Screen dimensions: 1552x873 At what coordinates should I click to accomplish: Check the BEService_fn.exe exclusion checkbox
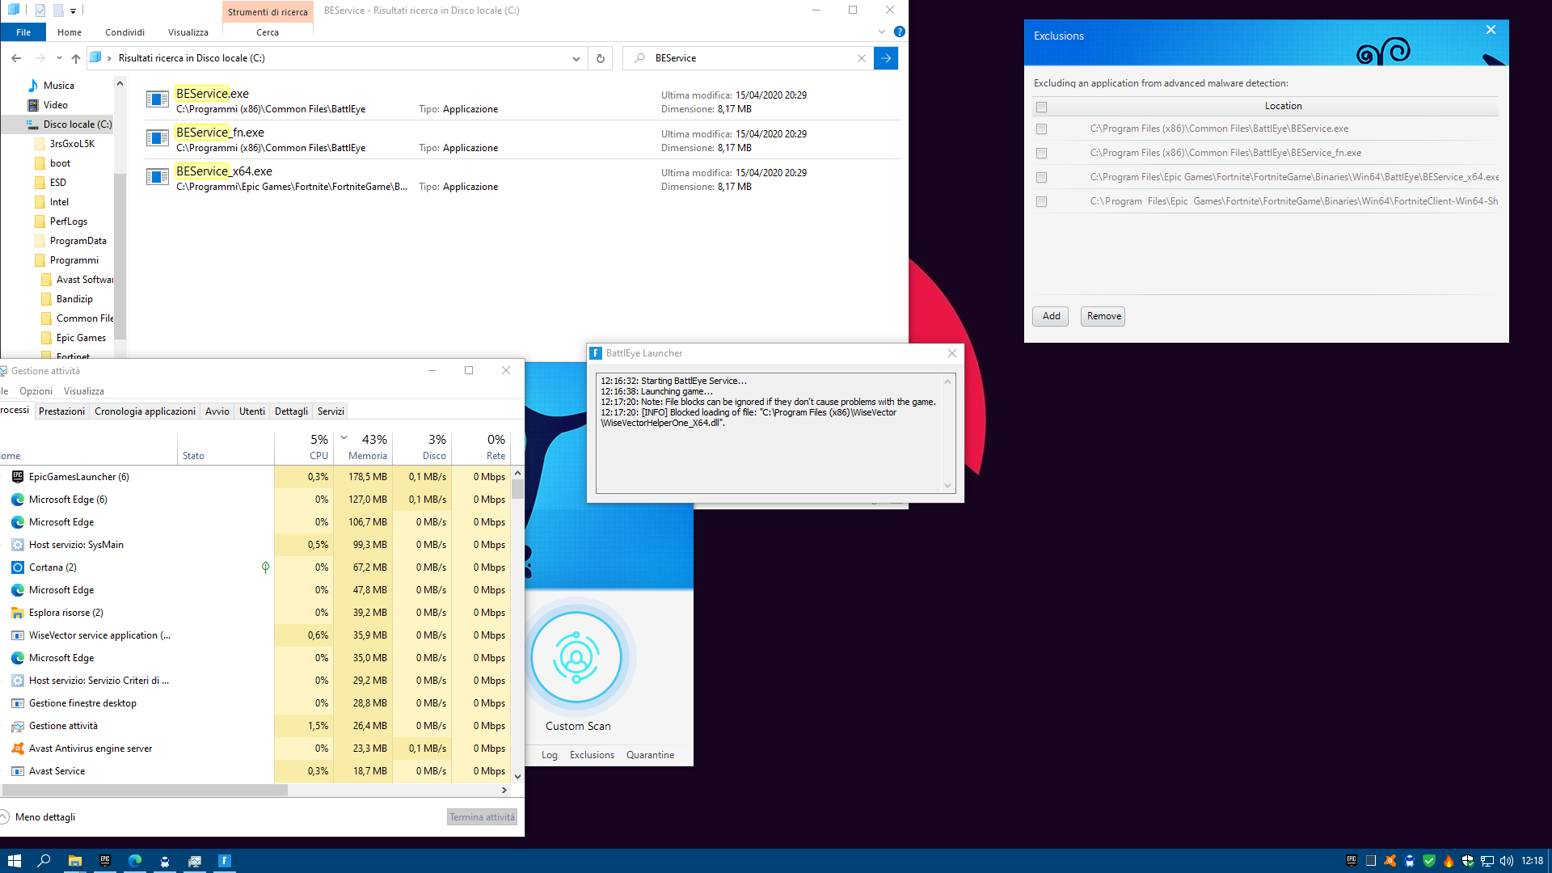(1041, 154)
